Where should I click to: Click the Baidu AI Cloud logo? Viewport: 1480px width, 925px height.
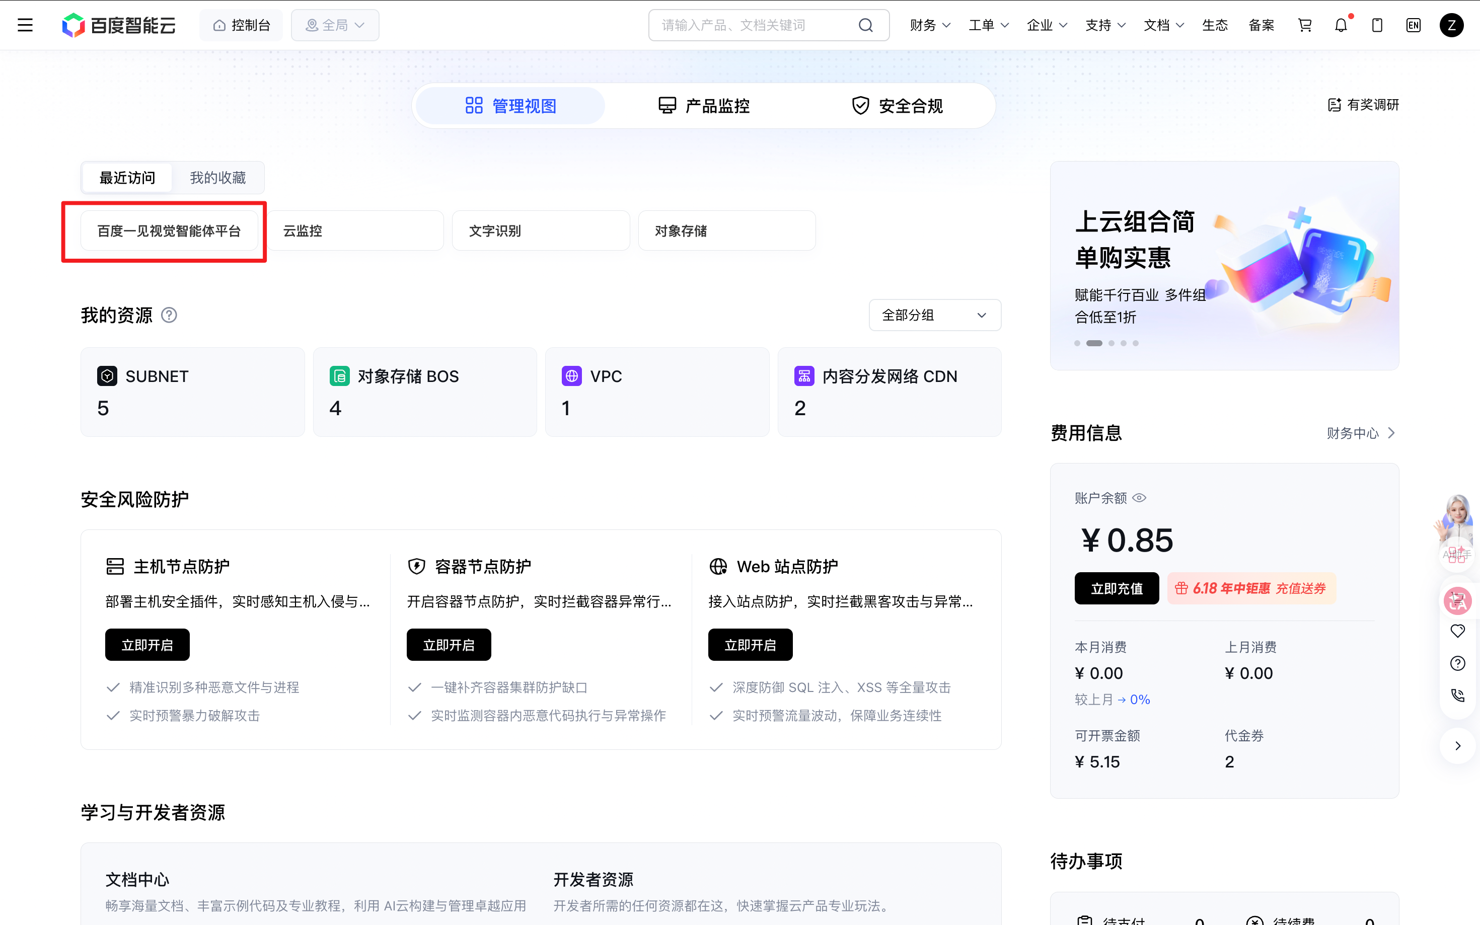(119, 25)
